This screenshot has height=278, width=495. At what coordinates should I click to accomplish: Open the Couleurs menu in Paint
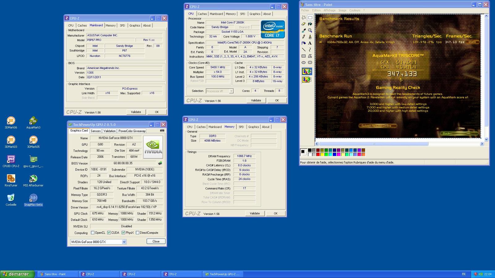[355, 10]
